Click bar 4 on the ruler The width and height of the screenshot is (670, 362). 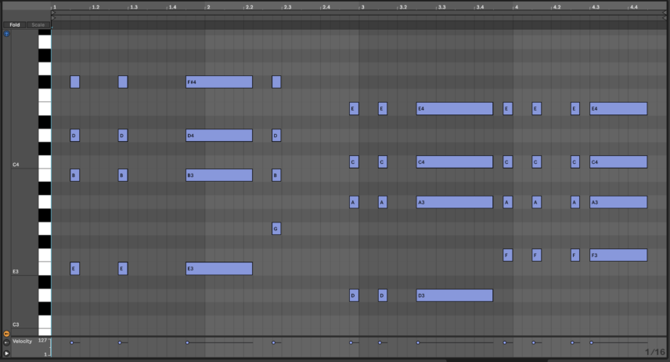[516, 7]
